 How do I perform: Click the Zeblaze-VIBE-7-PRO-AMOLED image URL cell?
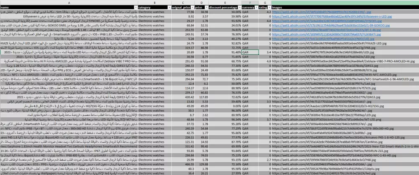pyautogui.click(x=345, y=61)
